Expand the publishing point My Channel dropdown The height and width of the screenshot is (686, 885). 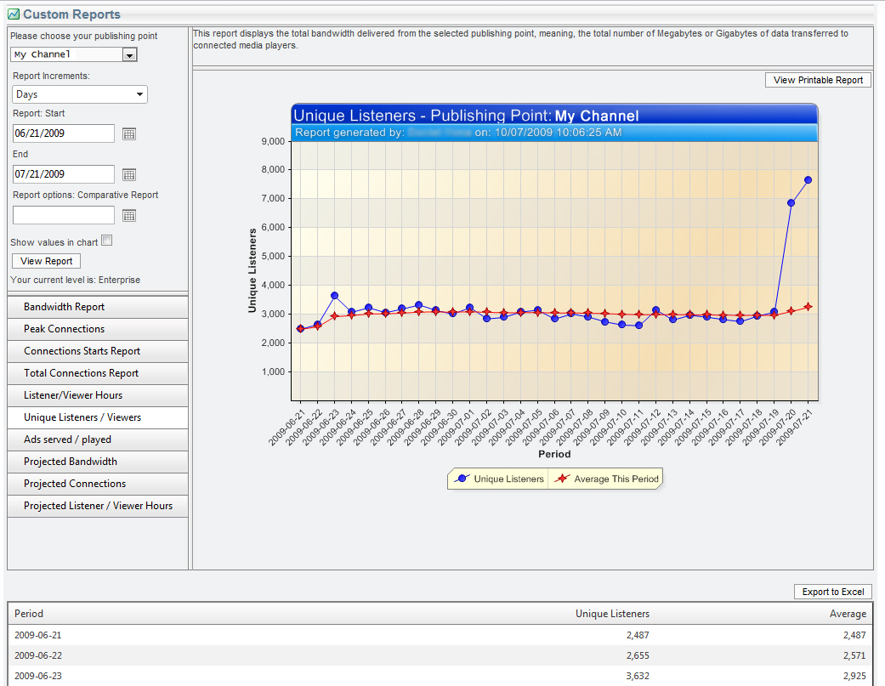pyautogui.click(x=129, y=54)
